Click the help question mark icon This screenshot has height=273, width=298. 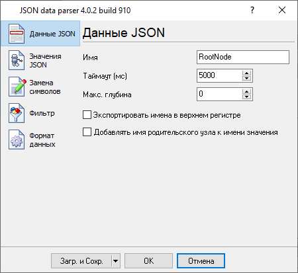(252, 10)
